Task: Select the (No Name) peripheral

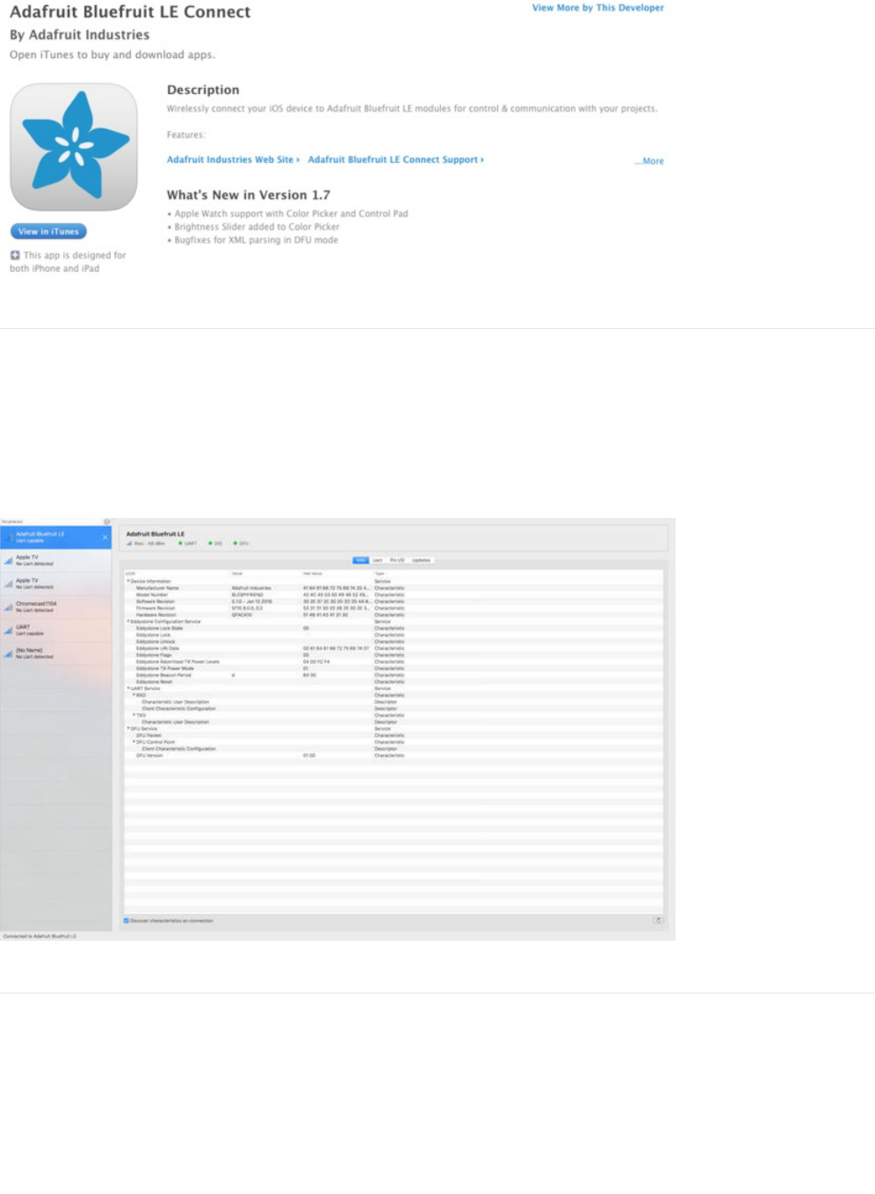Action: pos(56,653)
